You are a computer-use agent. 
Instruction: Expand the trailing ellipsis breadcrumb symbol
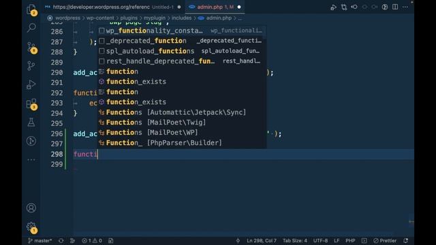240,18
